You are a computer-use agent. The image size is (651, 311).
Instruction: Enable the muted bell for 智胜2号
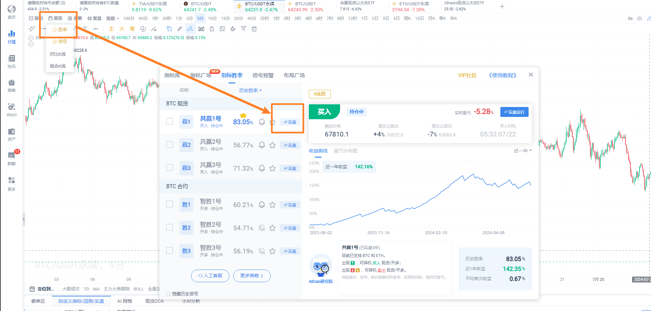(x=262, y=228)
